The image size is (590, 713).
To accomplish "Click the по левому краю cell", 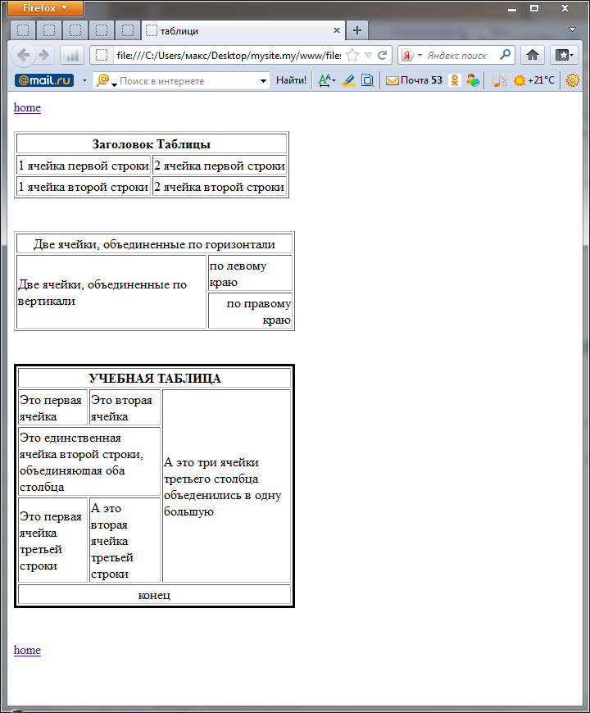I will click(251, 273).
